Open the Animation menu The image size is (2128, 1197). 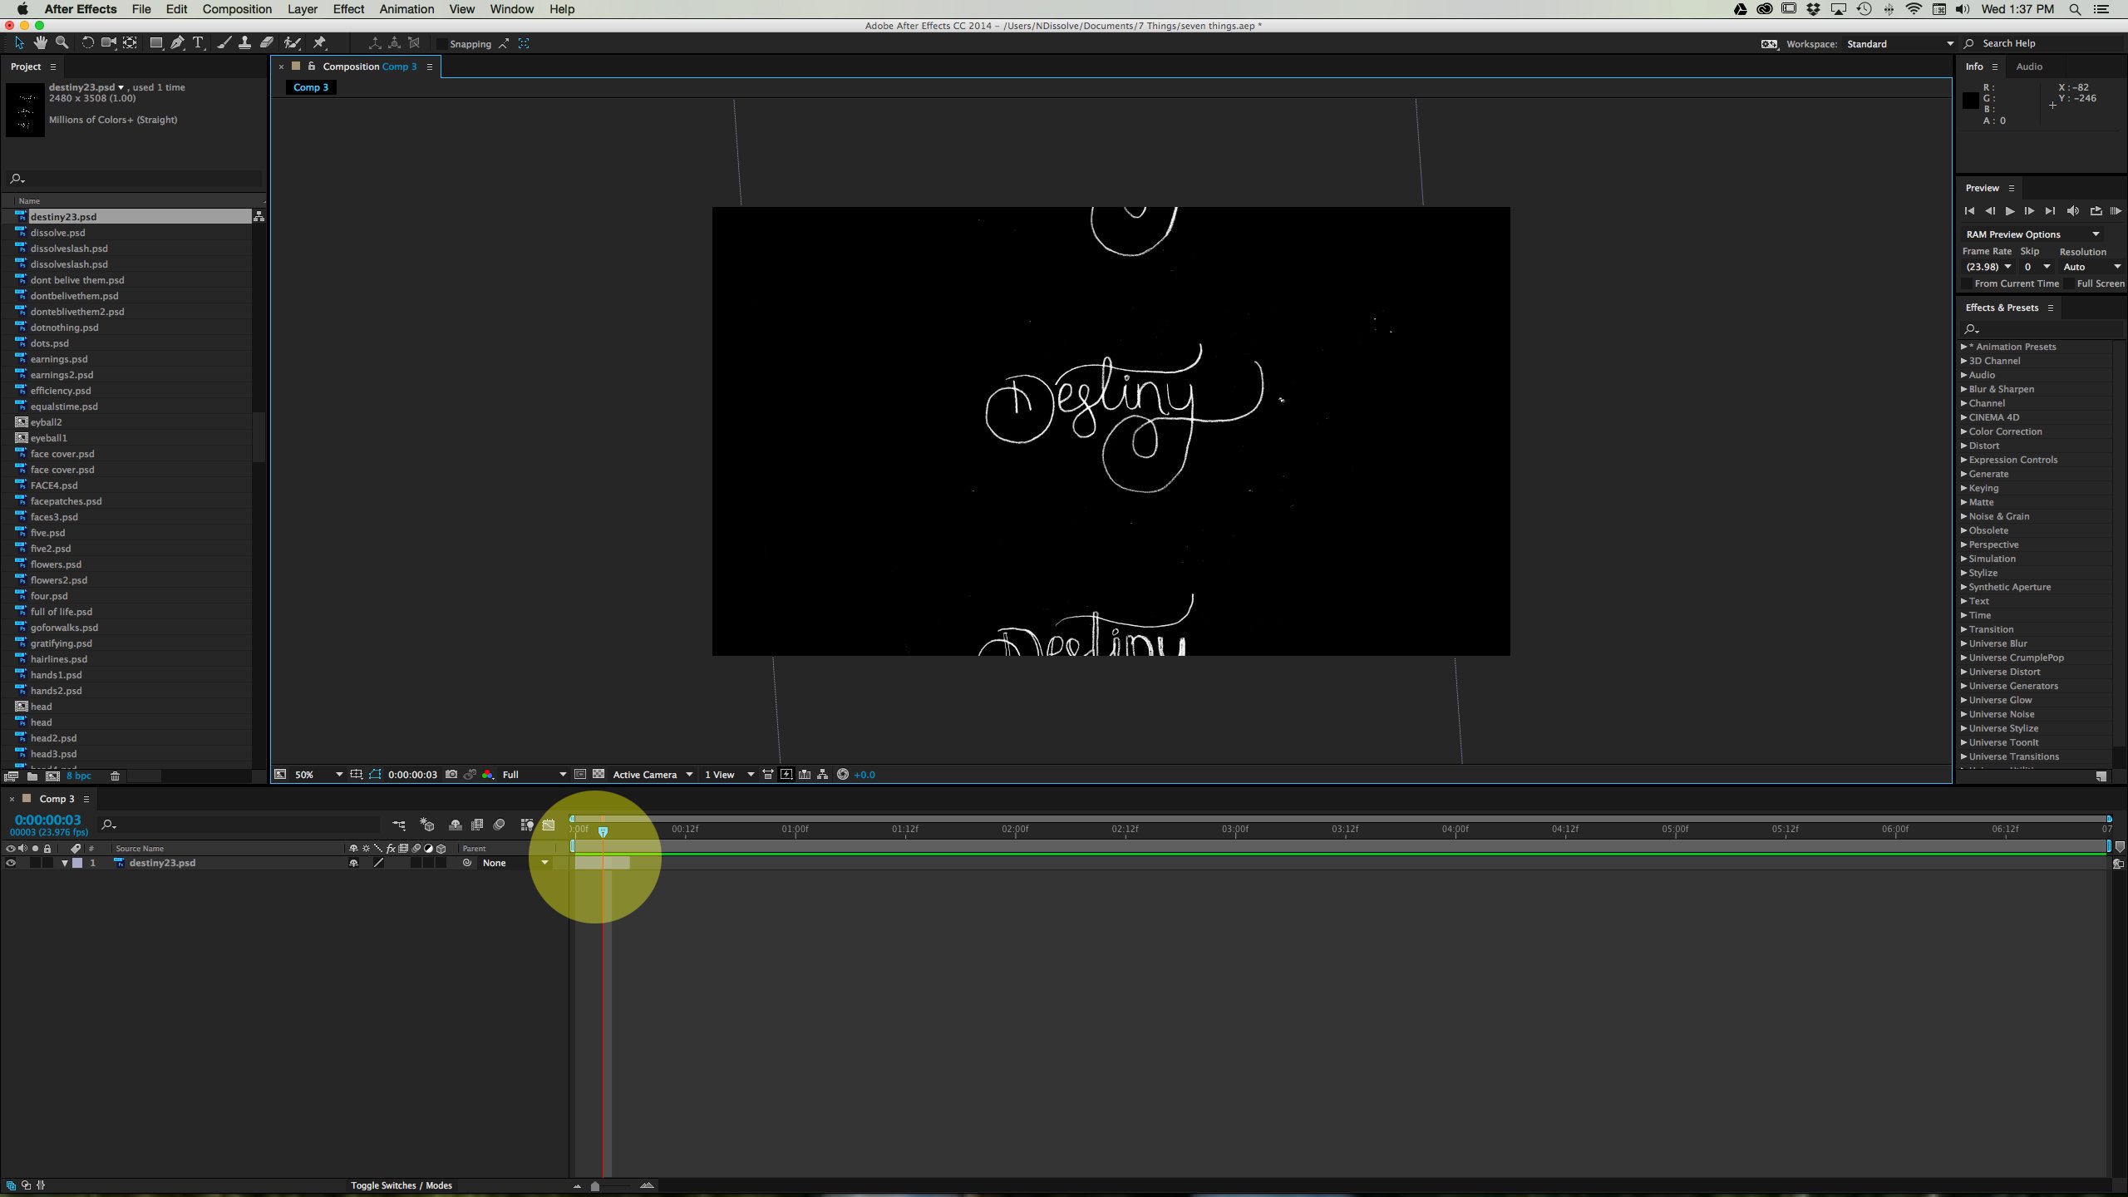pyautogui.click(x=406, y=9)
